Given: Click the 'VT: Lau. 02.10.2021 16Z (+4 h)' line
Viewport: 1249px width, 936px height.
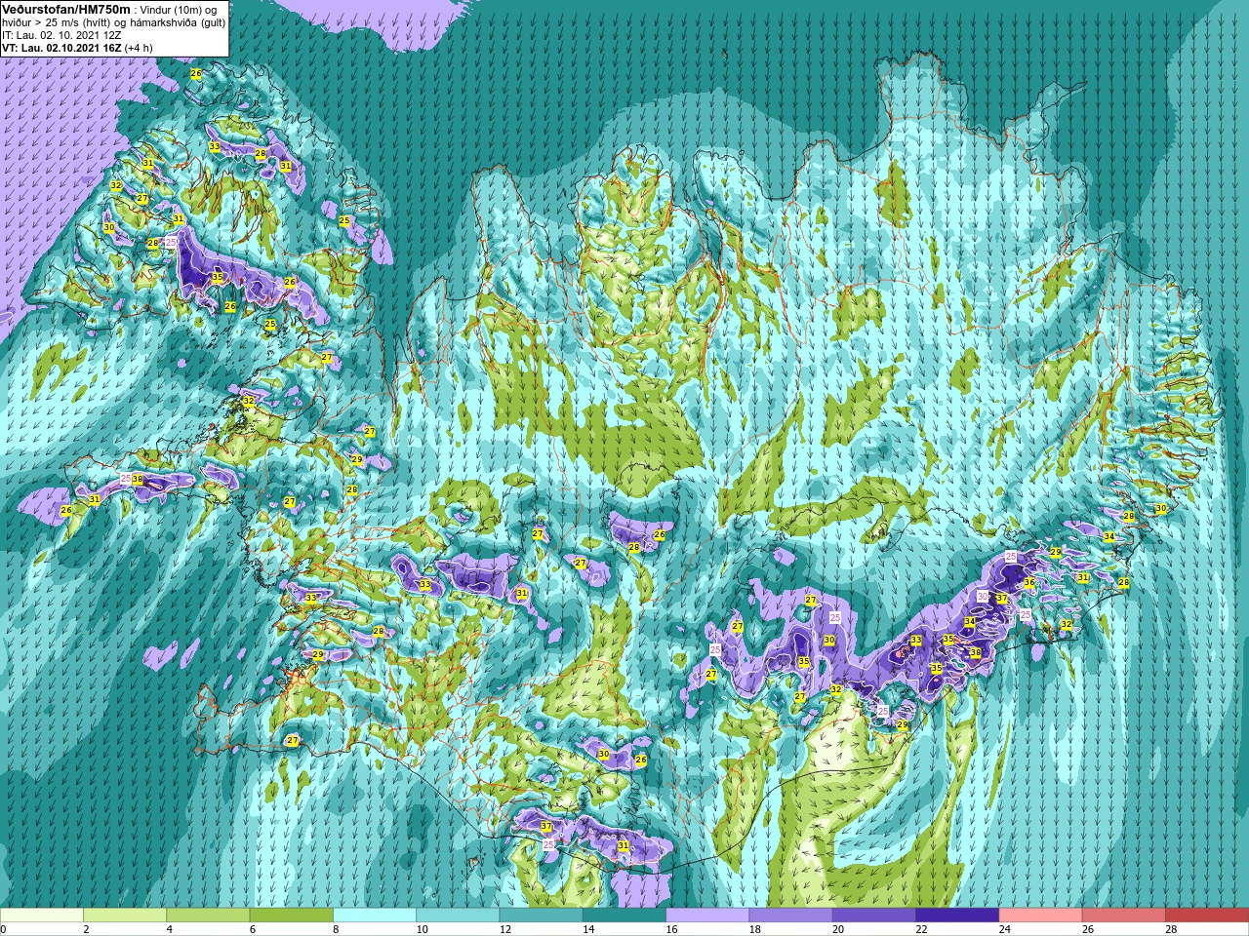Looking at the screenshot, I should coord(75,48).
